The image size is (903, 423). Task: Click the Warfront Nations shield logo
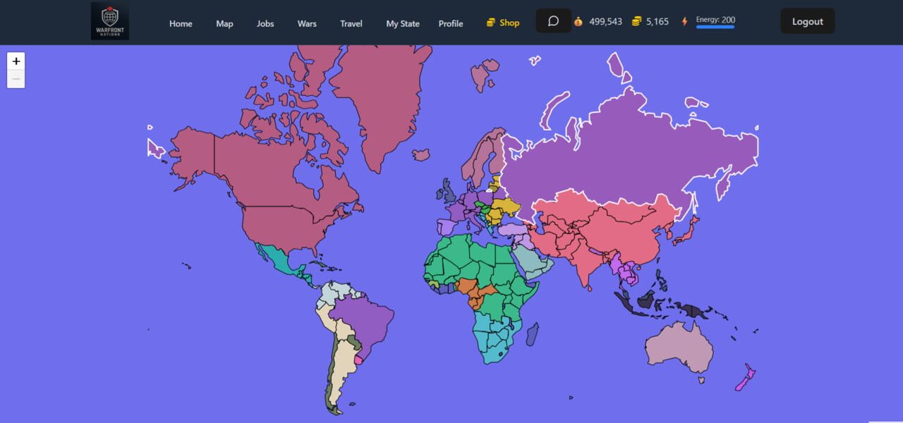110,20
